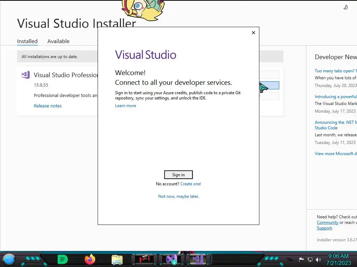357x267 pixels.
Task: Click the Monday, July 17, 2023 date
Action: [335, 111]
